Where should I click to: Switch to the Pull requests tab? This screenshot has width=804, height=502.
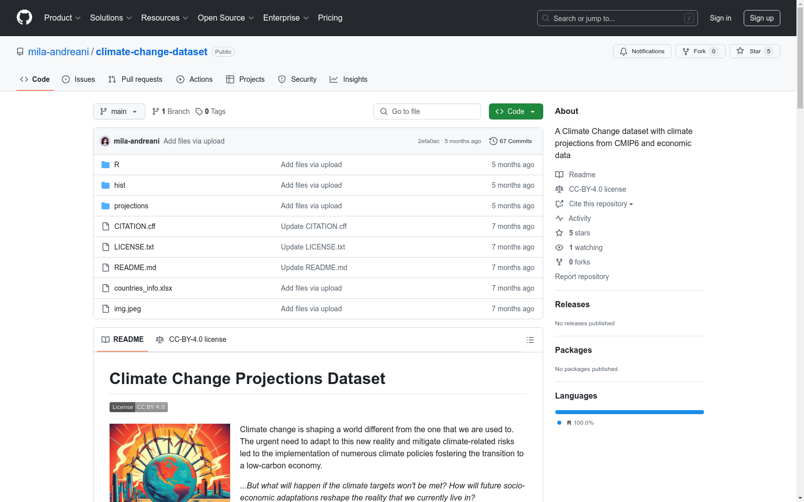(x=135, y=79)
